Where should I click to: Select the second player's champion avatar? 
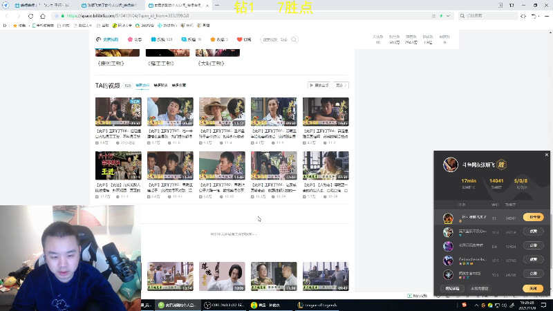(448, 232)
